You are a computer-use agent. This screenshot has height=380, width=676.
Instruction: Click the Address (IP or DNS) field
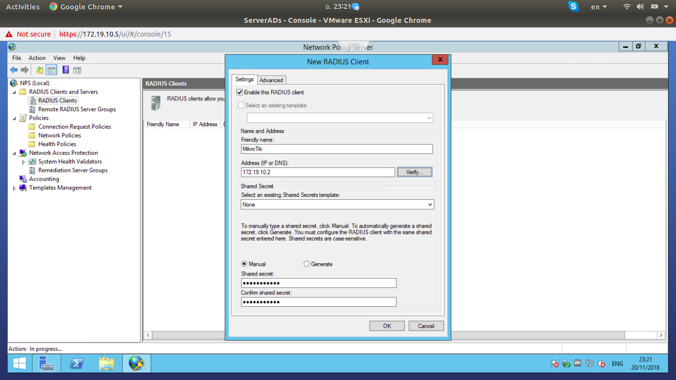coord(318,172)
